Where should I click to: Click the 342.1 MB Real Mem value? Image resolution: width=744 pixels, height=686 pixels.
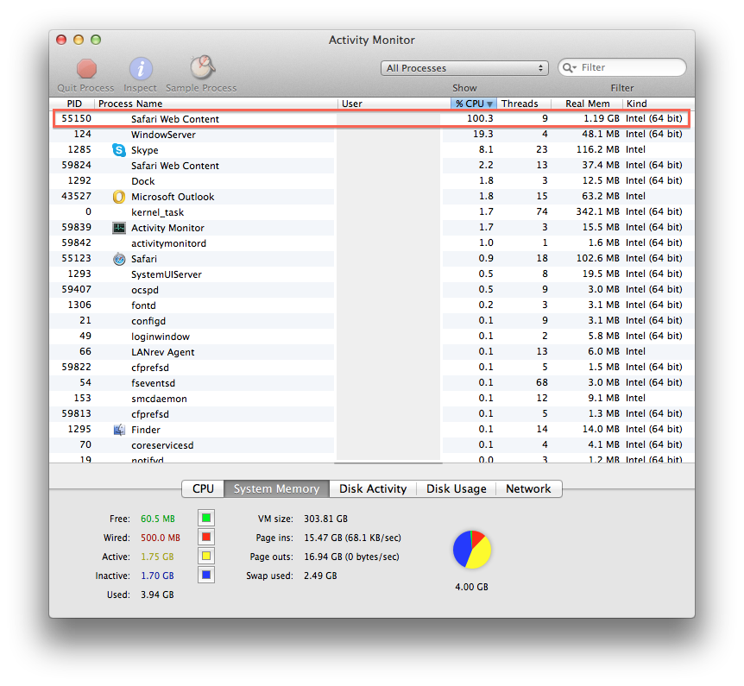[x=598, y=211]
